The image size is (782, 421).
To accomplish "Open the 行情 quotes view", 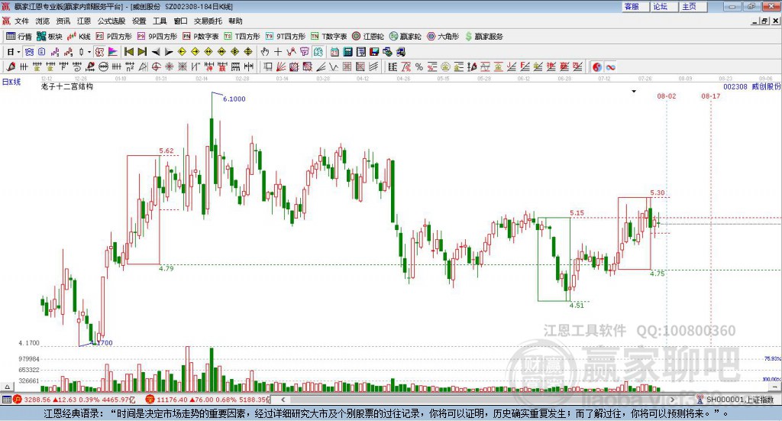I will pyautogui.click(x=19, y=37).
